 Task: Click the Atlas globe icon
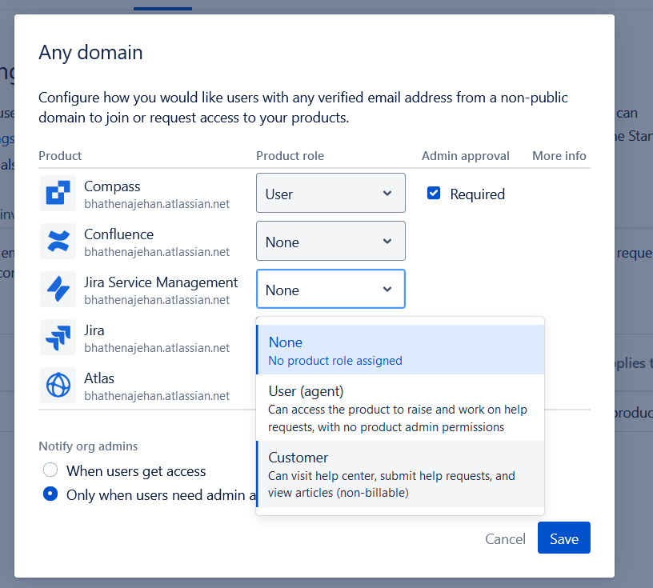click(x=58, y=385)
